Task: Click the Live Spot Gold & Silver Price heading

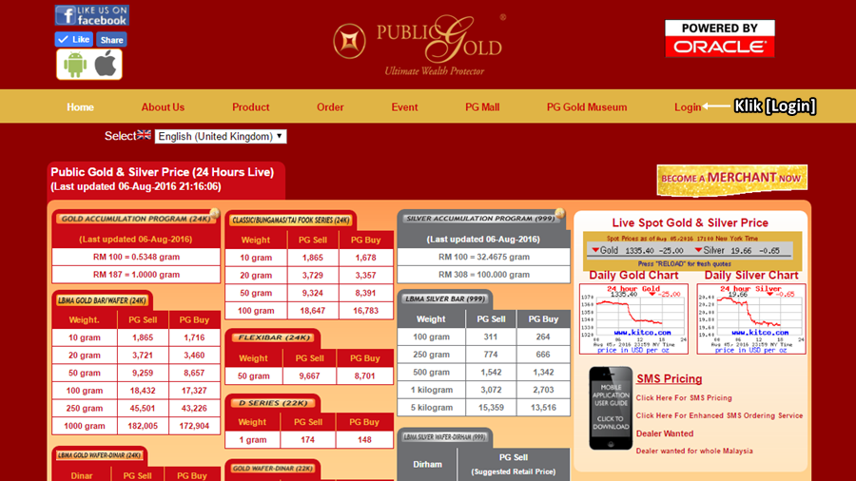Action: pos(691,223)
